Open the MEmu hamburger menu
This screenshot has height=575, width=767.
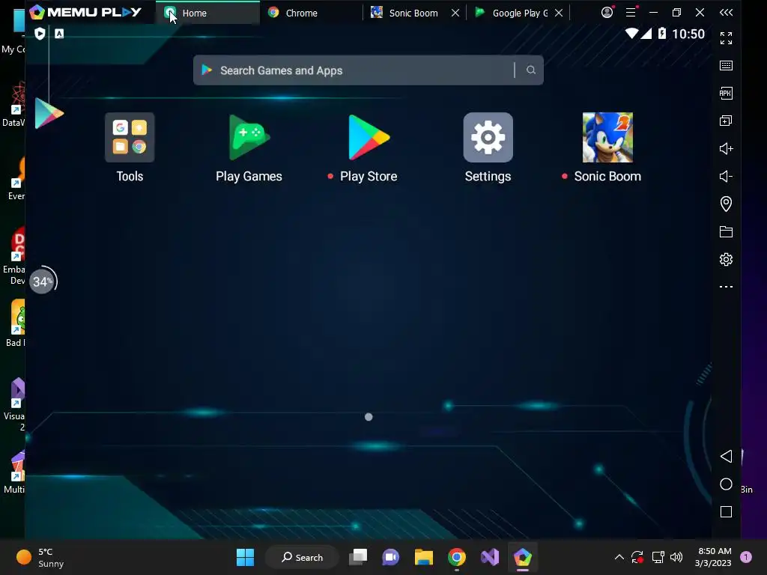631,12
